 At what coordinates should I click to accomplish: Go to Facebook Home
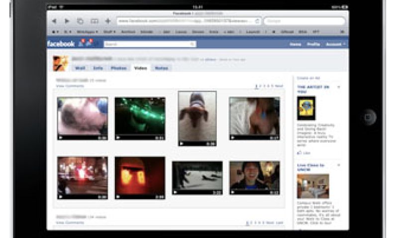pyautogui.click(x=296, y=44)
